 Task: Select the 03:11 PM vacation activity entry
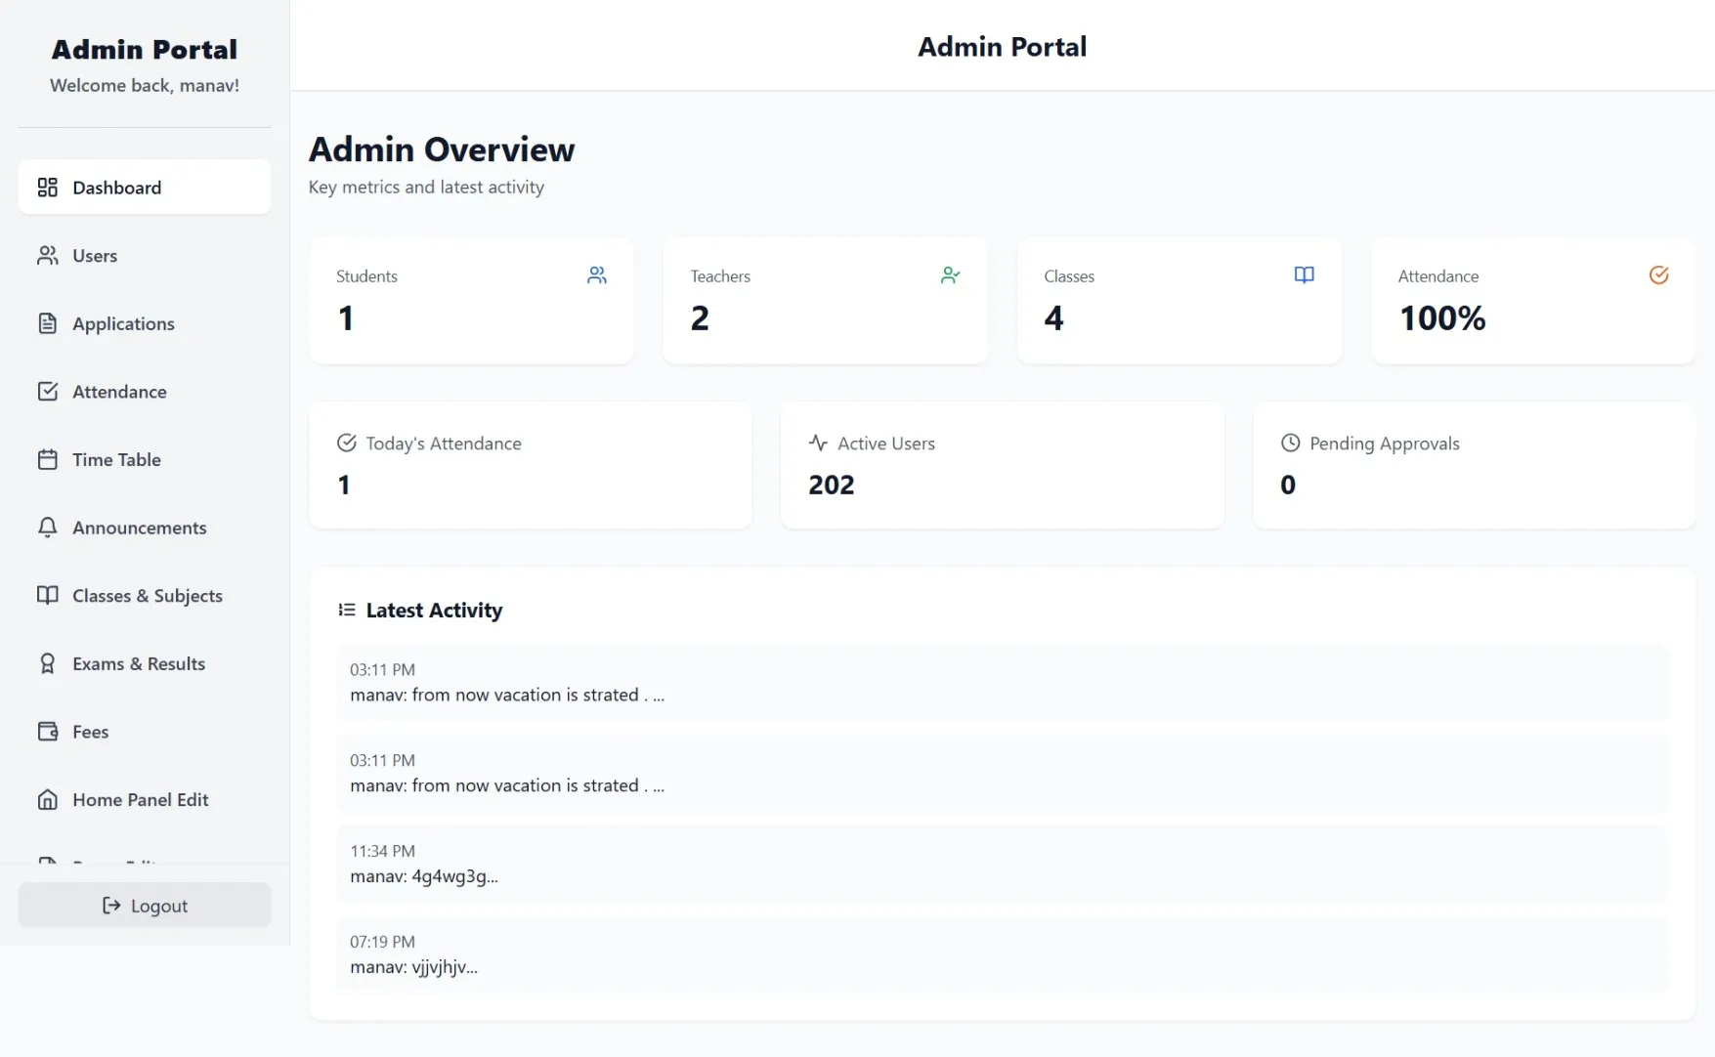tap(1003, 682)
